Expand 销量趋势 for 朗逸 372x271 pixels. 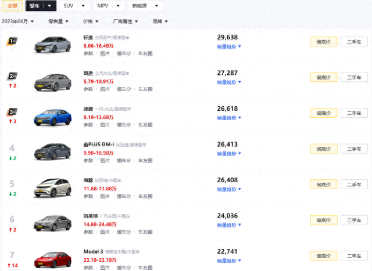point(229,82)
